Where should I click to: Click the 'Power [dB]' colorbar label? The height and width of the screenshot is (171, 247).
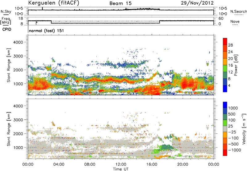236,65
